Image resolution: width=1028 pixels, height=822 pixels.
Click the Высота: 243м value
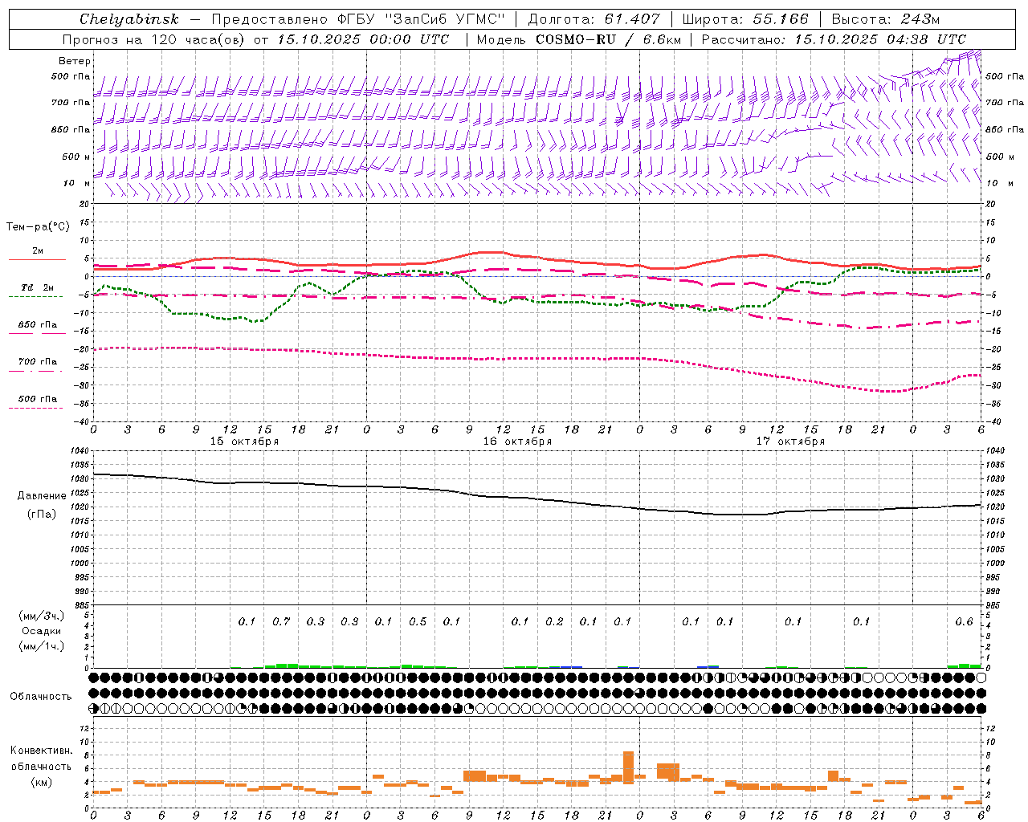(x=886, y=19)
